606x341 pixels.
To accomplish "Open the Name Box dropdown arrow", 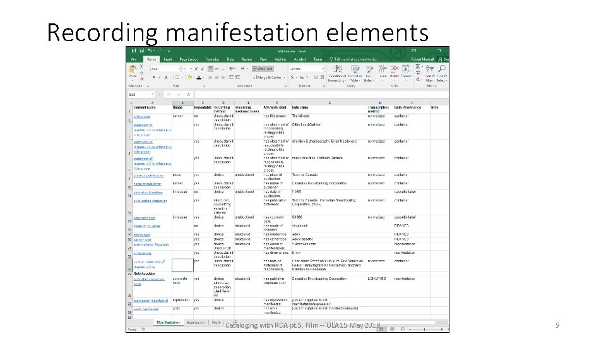I will click(153, 94).
